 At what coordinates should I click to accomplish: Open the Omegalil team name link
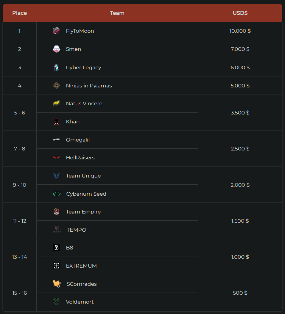[x=78, y=140]
